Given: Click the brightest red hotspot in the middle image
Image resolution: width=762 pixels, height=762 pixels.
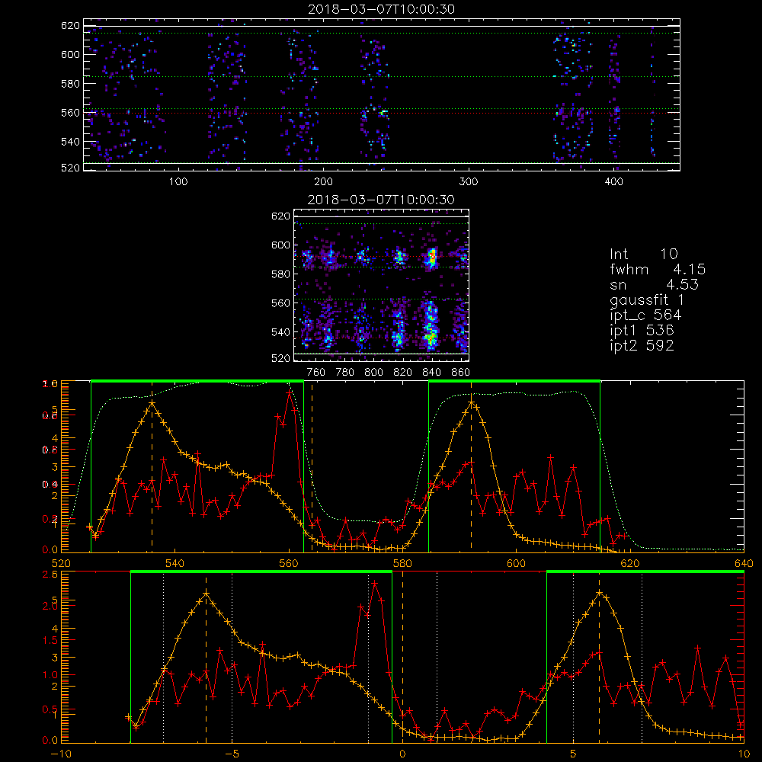Looking at the screenshot, I should click(431, 257).
